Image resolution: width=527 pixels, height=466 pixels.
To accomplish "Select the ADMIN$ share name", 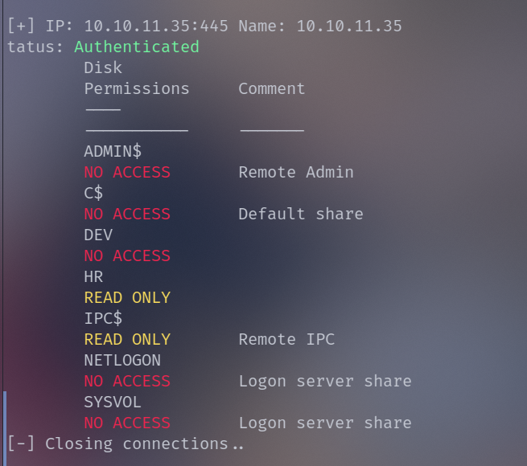I will (113, 151).
